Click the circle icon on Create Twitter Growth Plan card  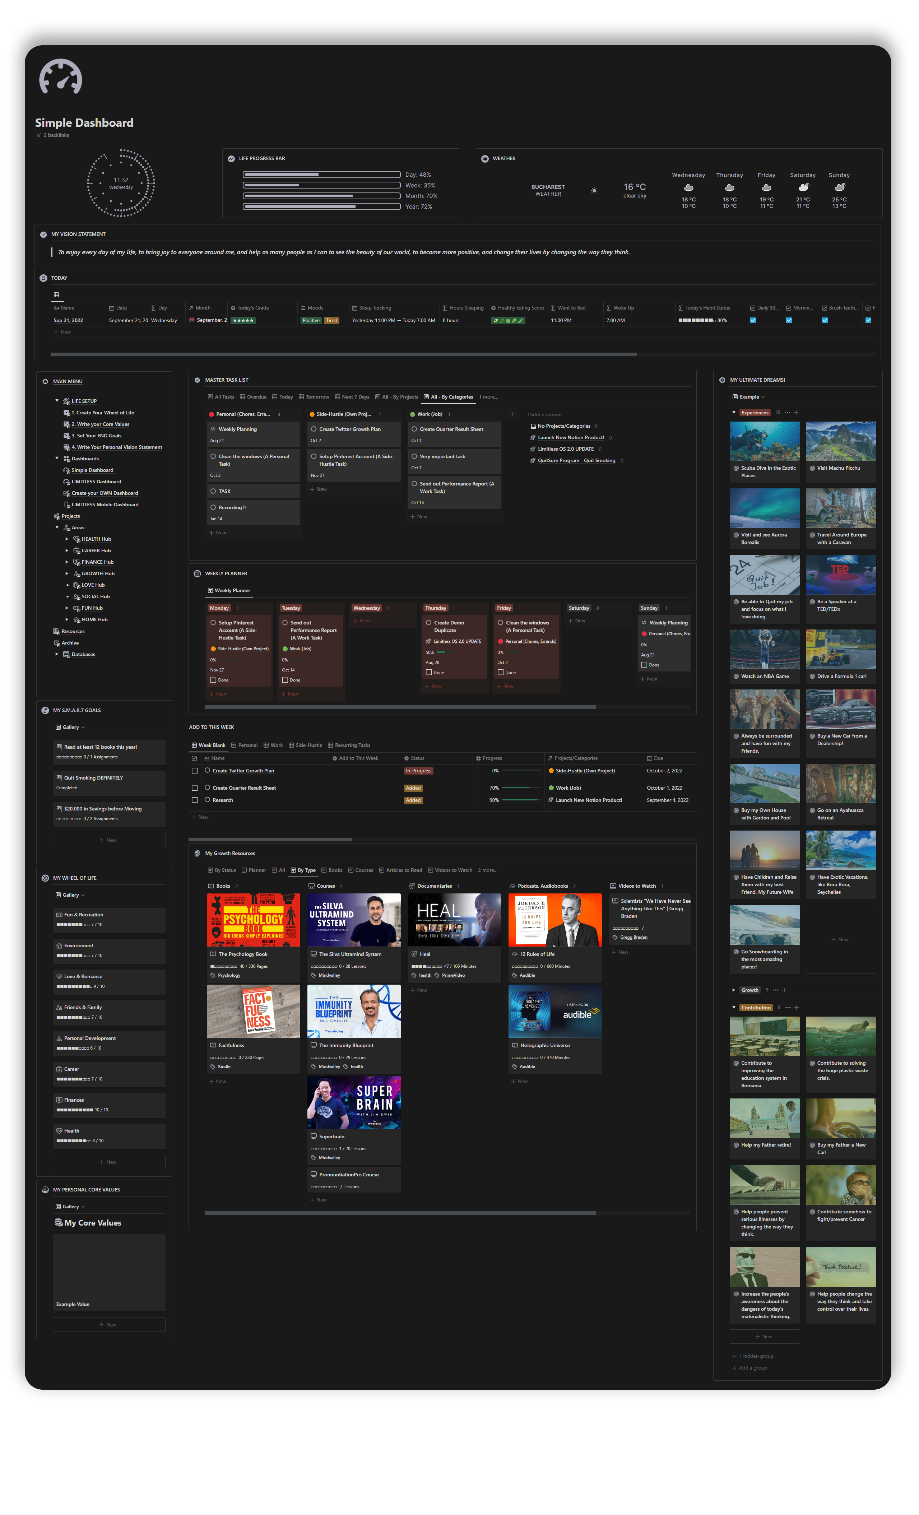pyautogui.click(x=314, y=429)
